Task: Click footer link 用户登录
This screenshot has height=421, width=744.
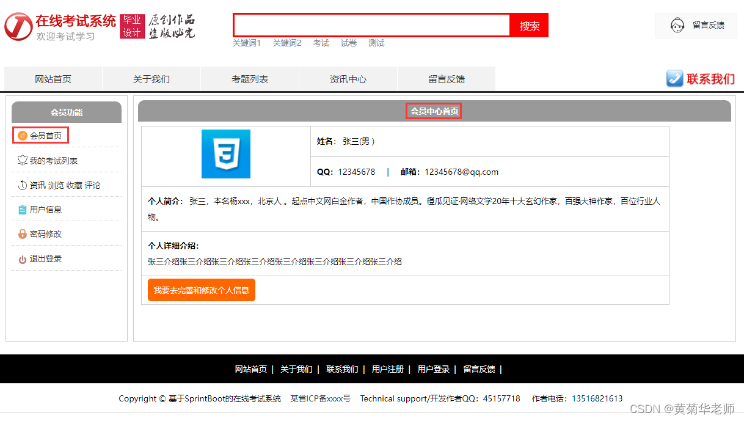Action: tap(434, 369)
